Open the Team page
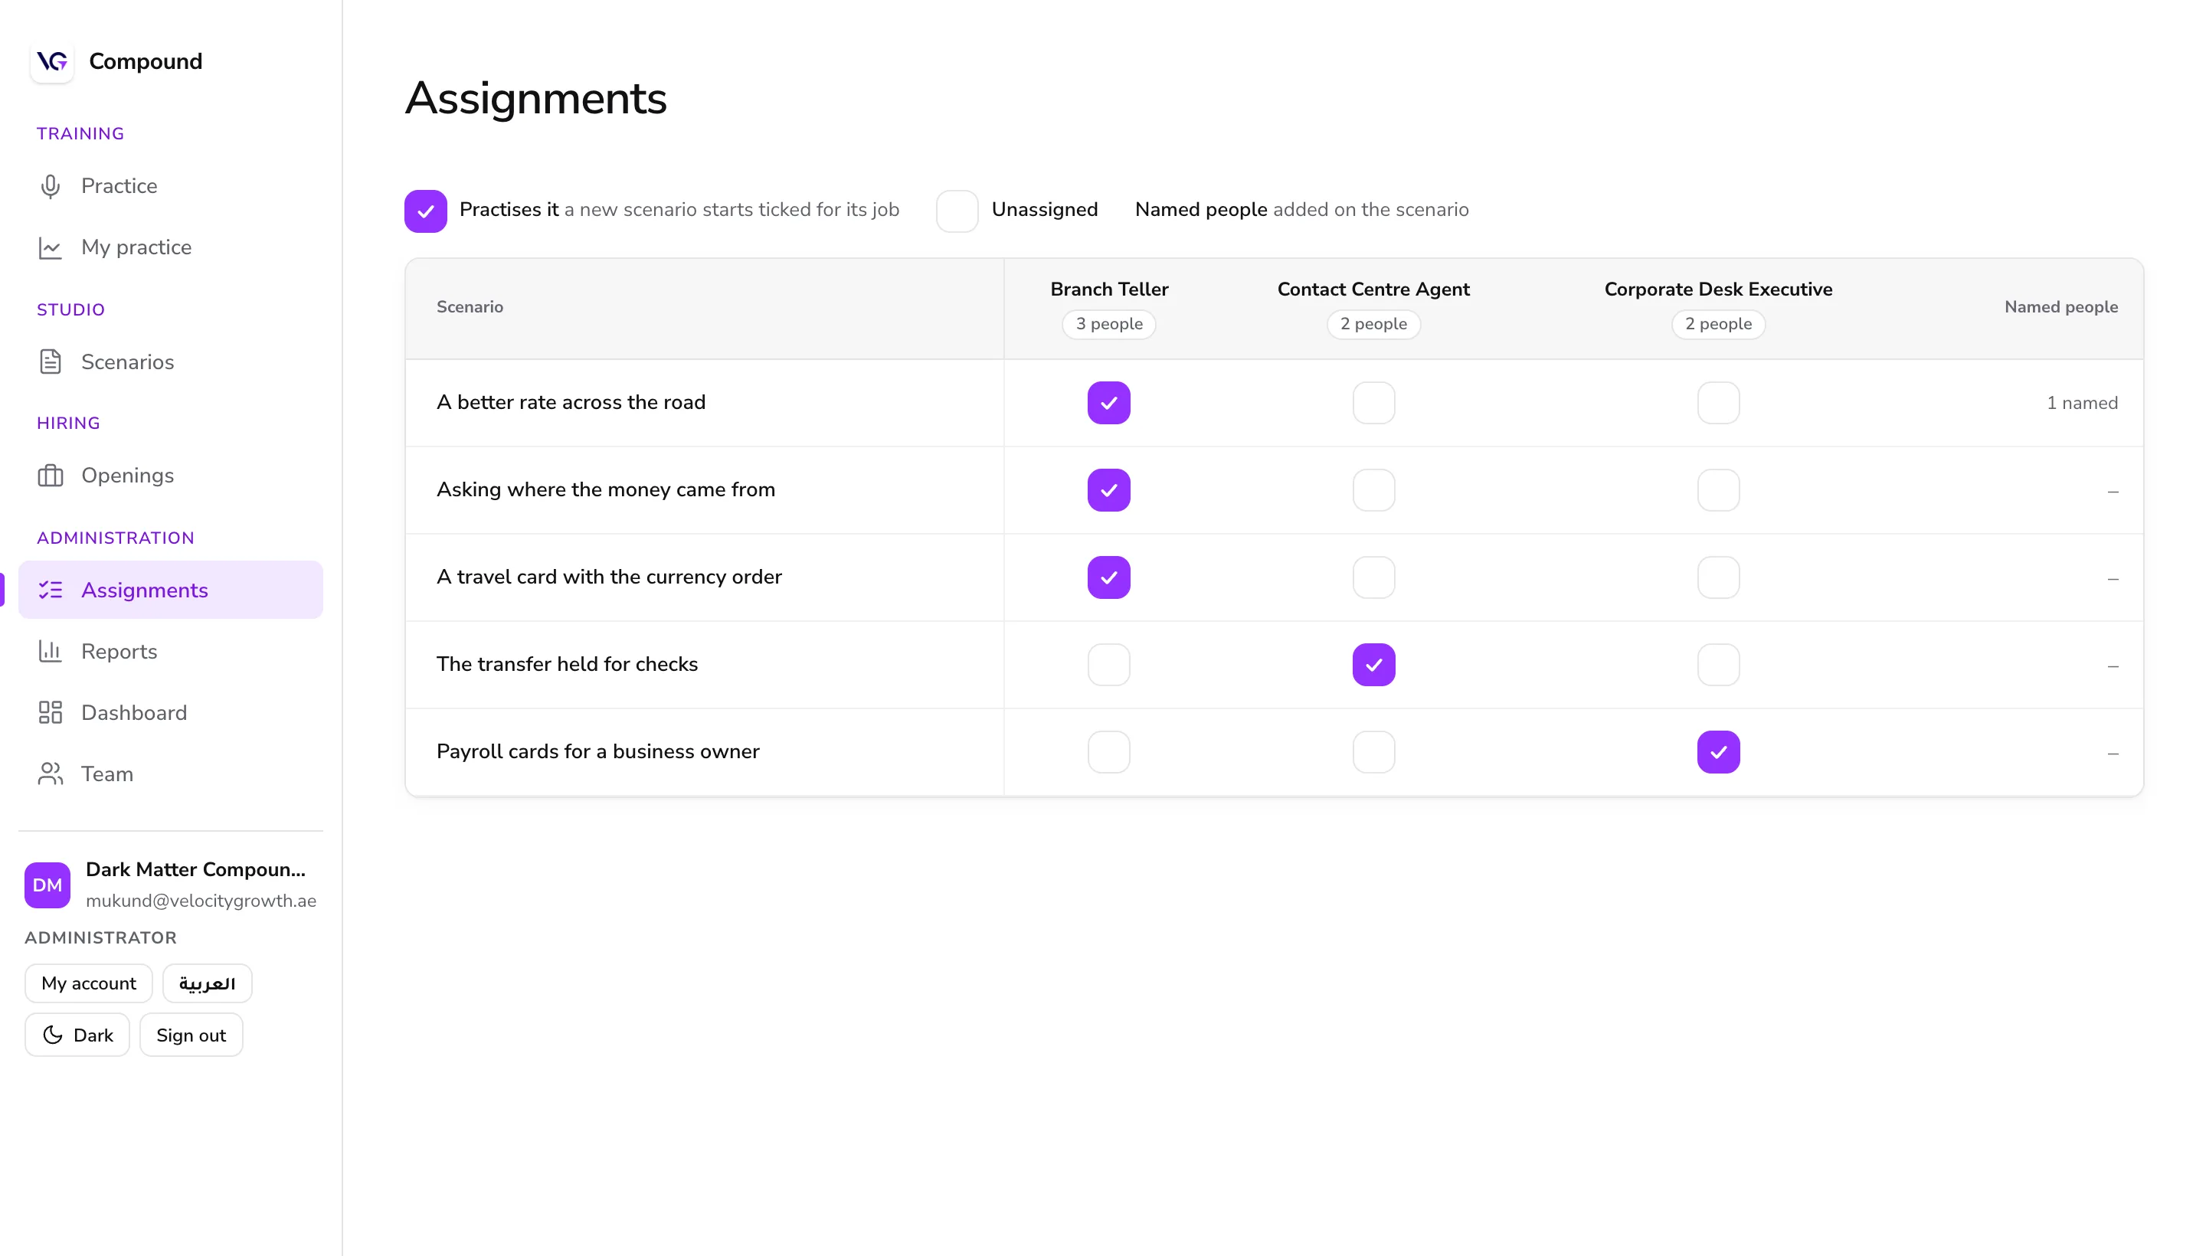 pyautogui.click(x=171, y=774)
